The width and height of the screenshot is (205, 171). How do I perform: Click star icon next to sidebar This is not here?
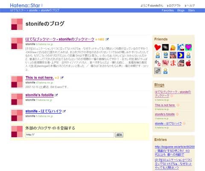coord(178,105)
